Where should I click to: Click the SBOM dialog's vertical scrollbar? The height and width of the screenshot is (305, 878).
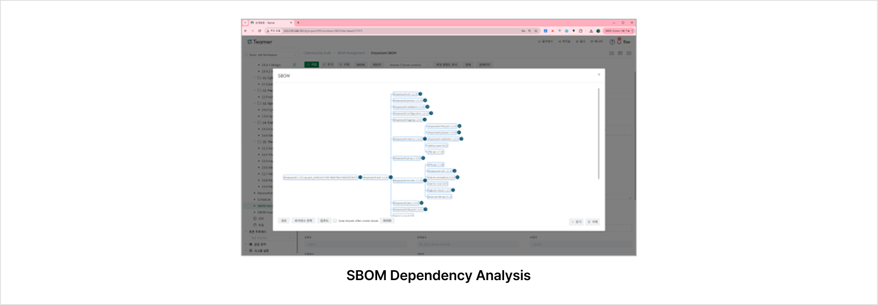click(x=599, y=133)
